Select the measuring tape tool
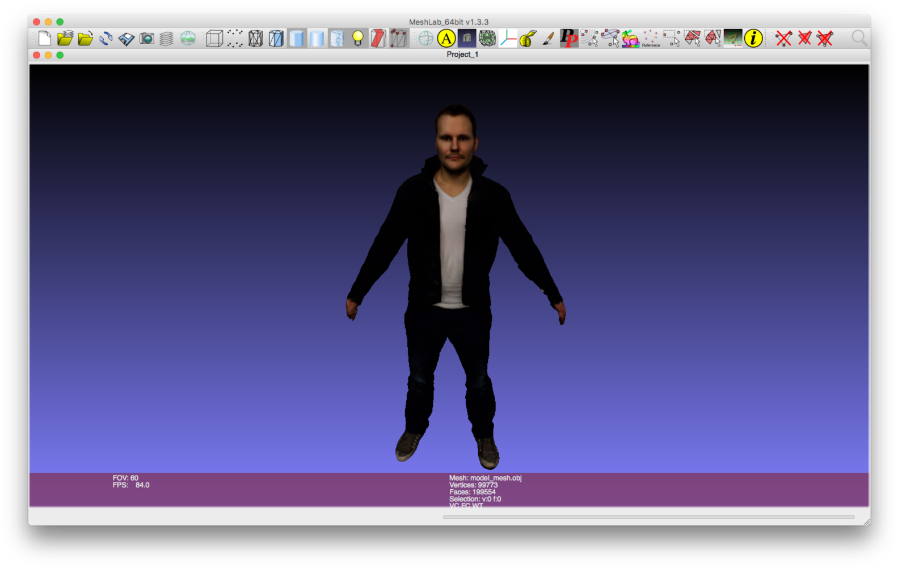 pyautogui.click(x=528, y=39)
